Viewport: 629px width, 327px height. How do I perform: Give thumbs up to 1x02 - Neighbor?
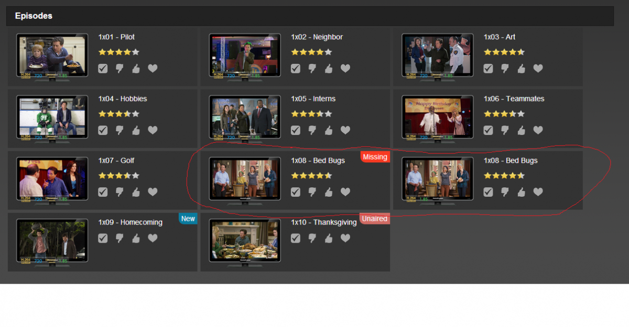pos(329,69)
